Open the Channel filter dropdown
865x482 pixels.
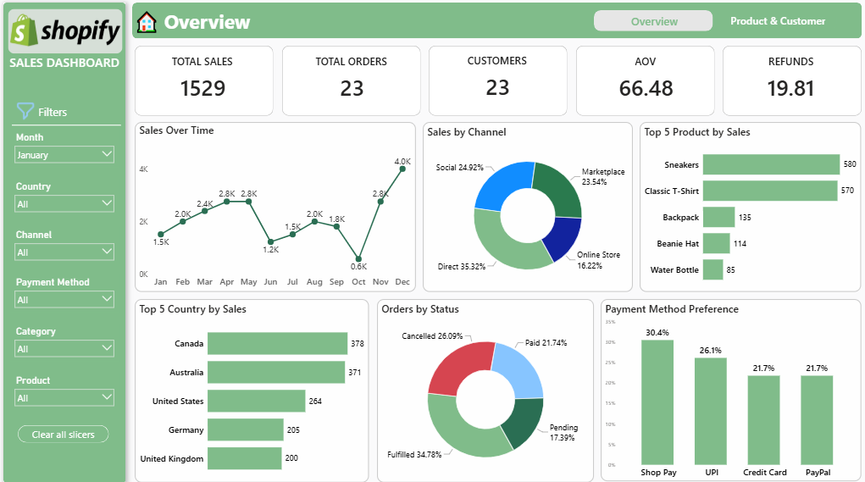tap(64, 252)
